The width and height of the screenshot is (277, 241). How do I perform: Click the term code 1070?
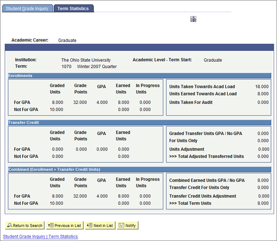[x=66, y=67]
